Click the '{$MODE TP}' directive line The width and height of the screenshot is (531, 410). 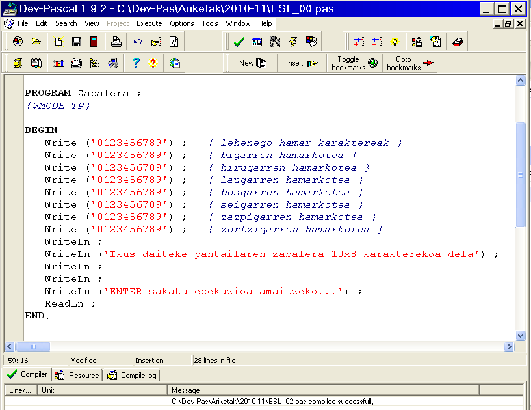(x=58, y=106)
